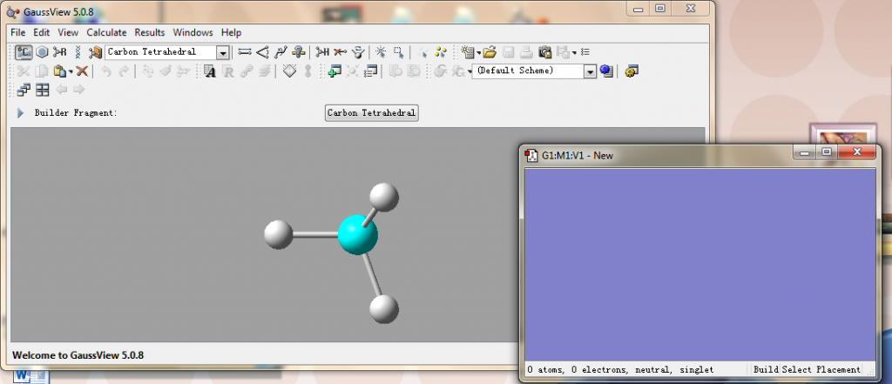Image resolution: width=892 pixels, height=384 pixels.
Task: Activate the Modify Dihedral tool
Action: click(280, 52)
